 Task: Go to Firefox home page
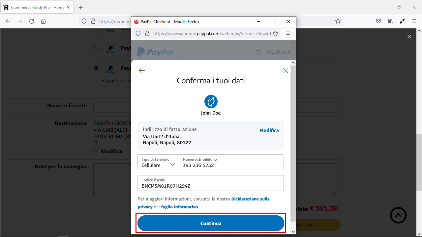click(x=43, y=21)
